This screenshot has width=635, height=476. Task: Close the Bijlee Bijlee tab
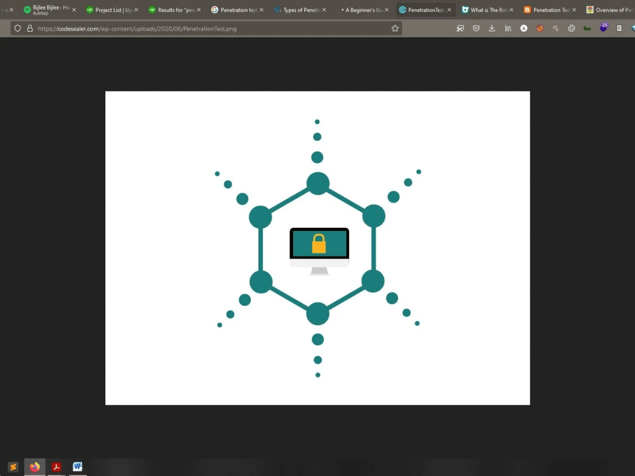click(x=74, y=10)
